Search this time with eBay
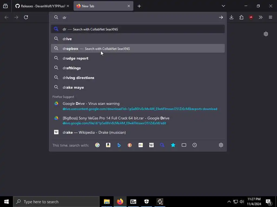Viewport: 277px width, 207px height. (141, 145)
